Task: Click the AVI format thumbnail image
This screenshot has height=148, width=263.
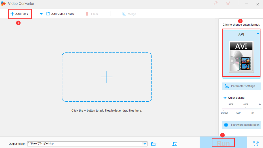Action: coord(241,57)
